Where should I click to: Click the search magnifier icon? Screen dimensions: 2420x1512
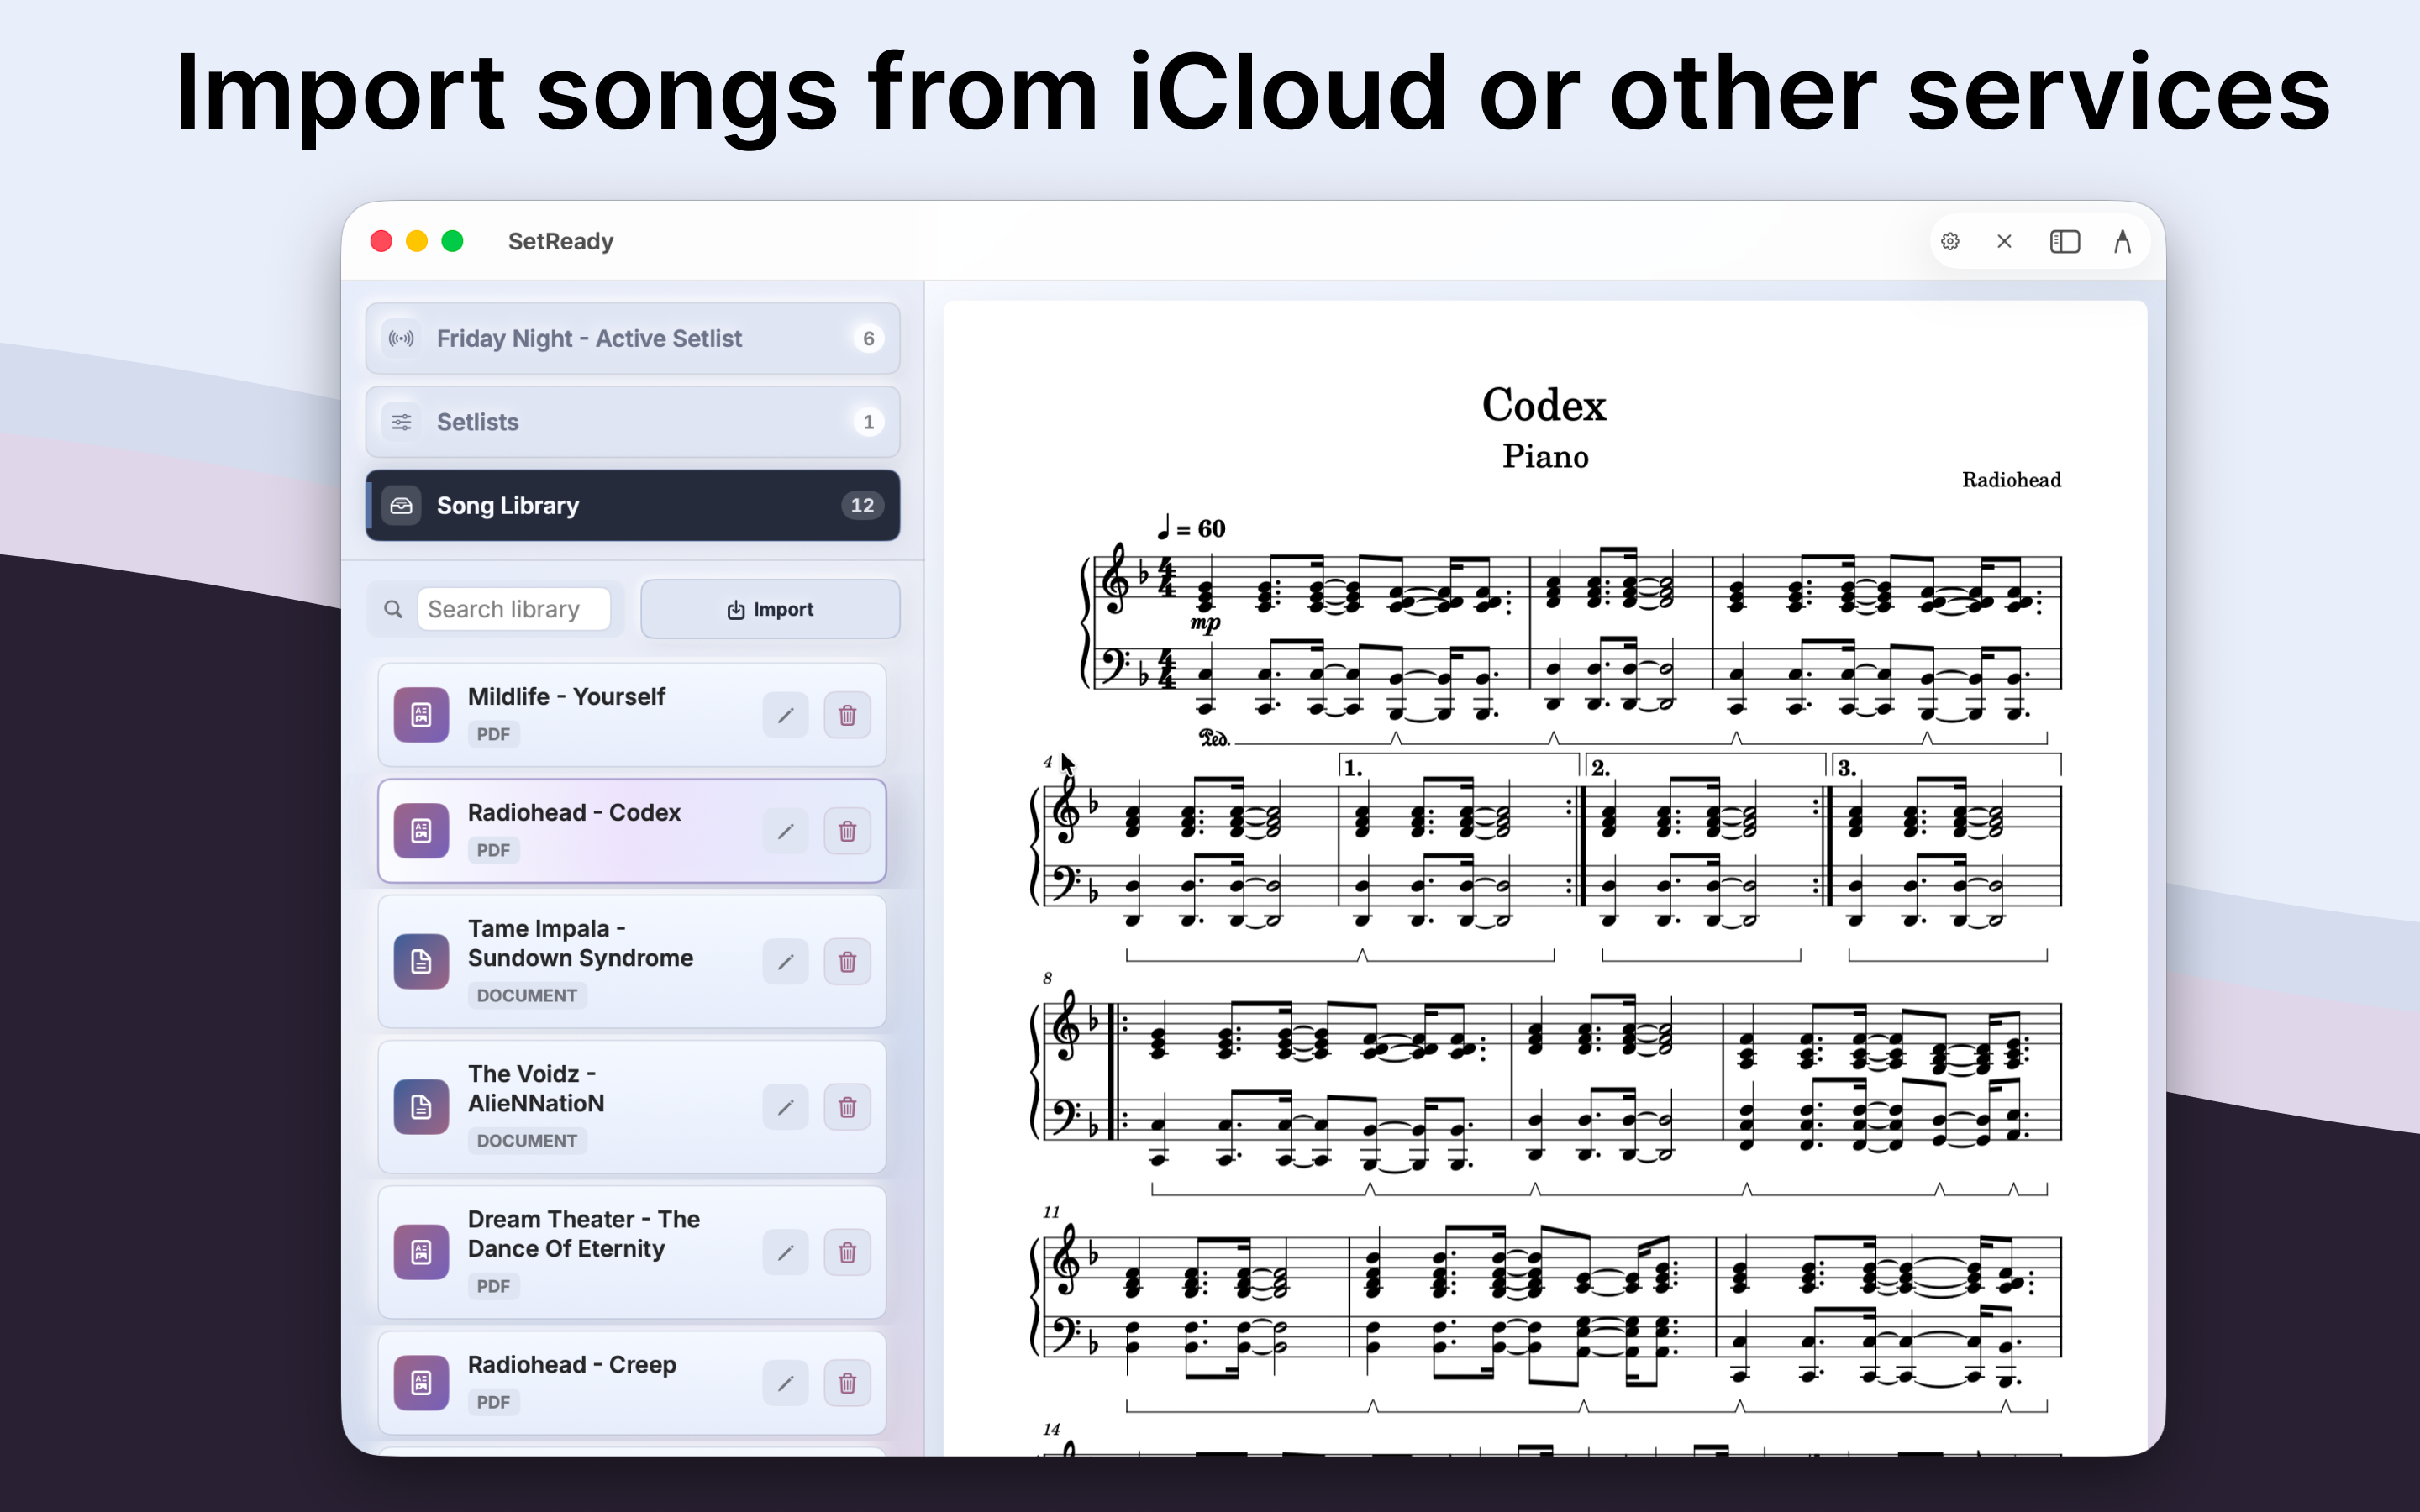tap(393, 609)
